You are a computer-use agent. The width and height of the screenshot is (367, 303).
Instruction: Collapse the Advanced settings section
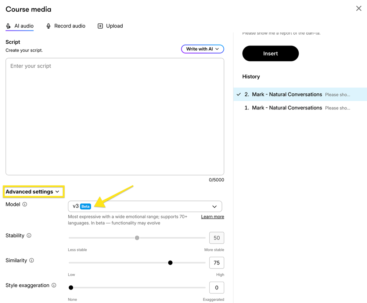pyautogui.click(x=32, y=192)
